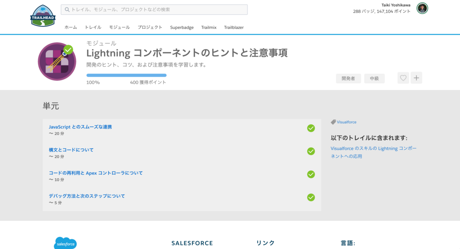Click the module progress bar
The height and width of the screenshot is (249, 460).
(126, 76)
